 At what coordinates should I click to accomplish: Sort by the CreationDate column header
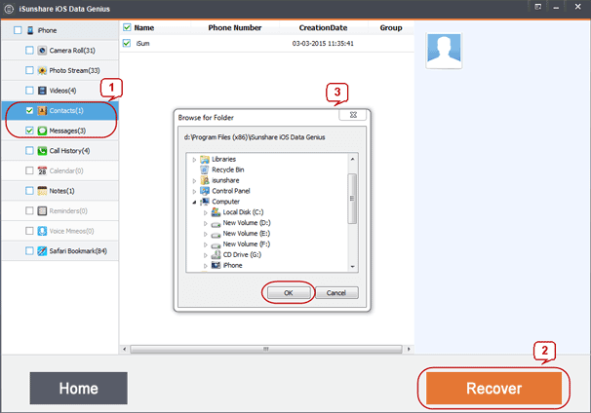(323, 28)
